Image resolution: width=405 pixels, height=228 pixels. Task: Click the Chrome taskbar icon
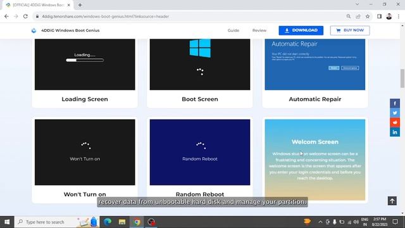point(137,222)
